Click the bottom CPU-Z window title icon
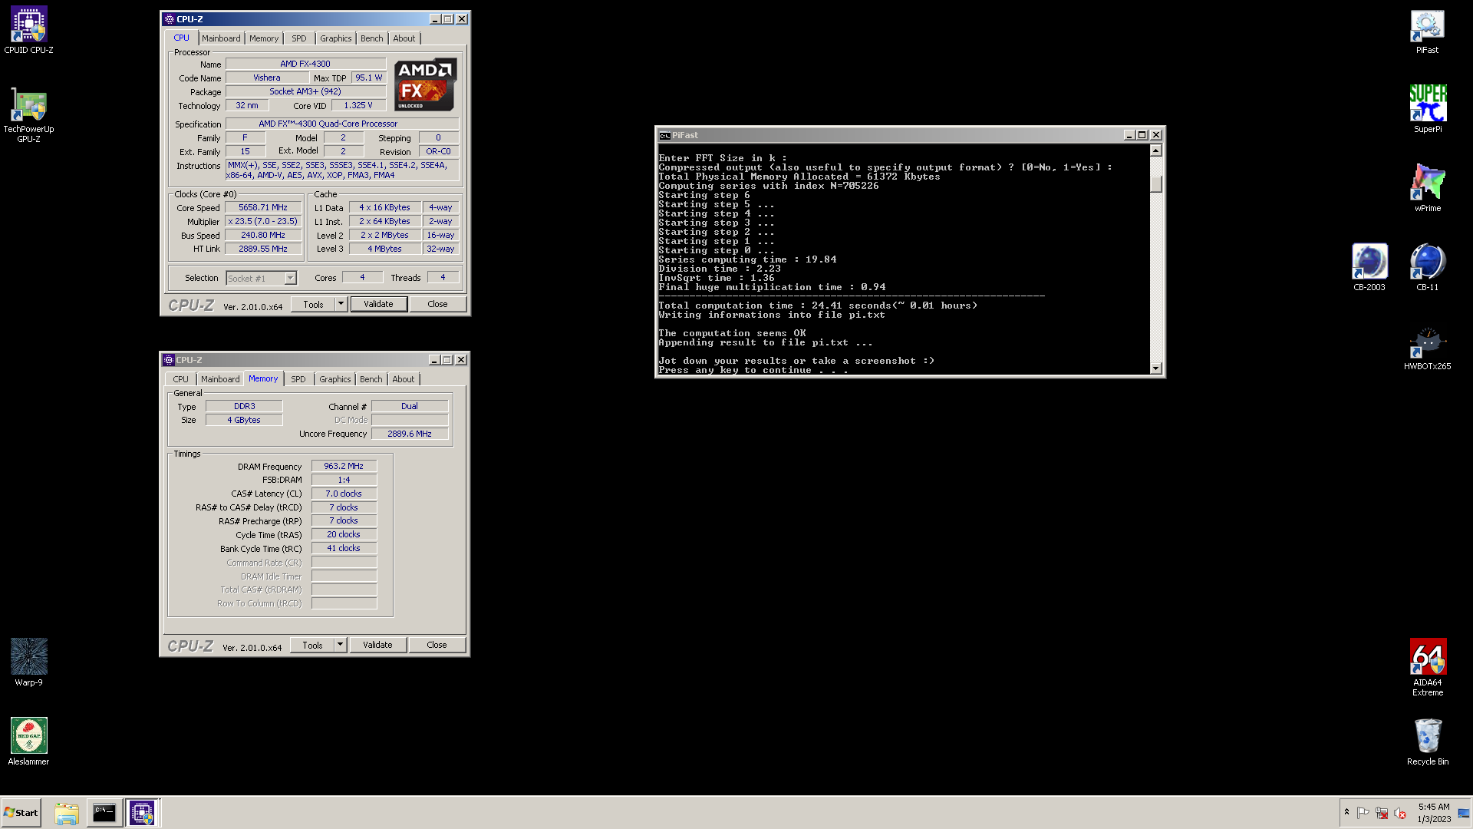 pos(169,360)
